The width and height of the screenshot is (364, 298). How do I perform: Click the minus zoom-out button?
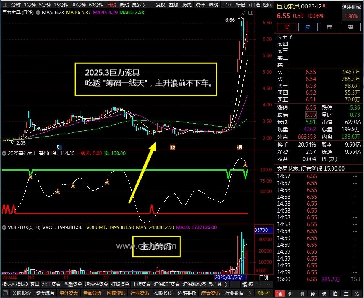click(x=269, y=284)
